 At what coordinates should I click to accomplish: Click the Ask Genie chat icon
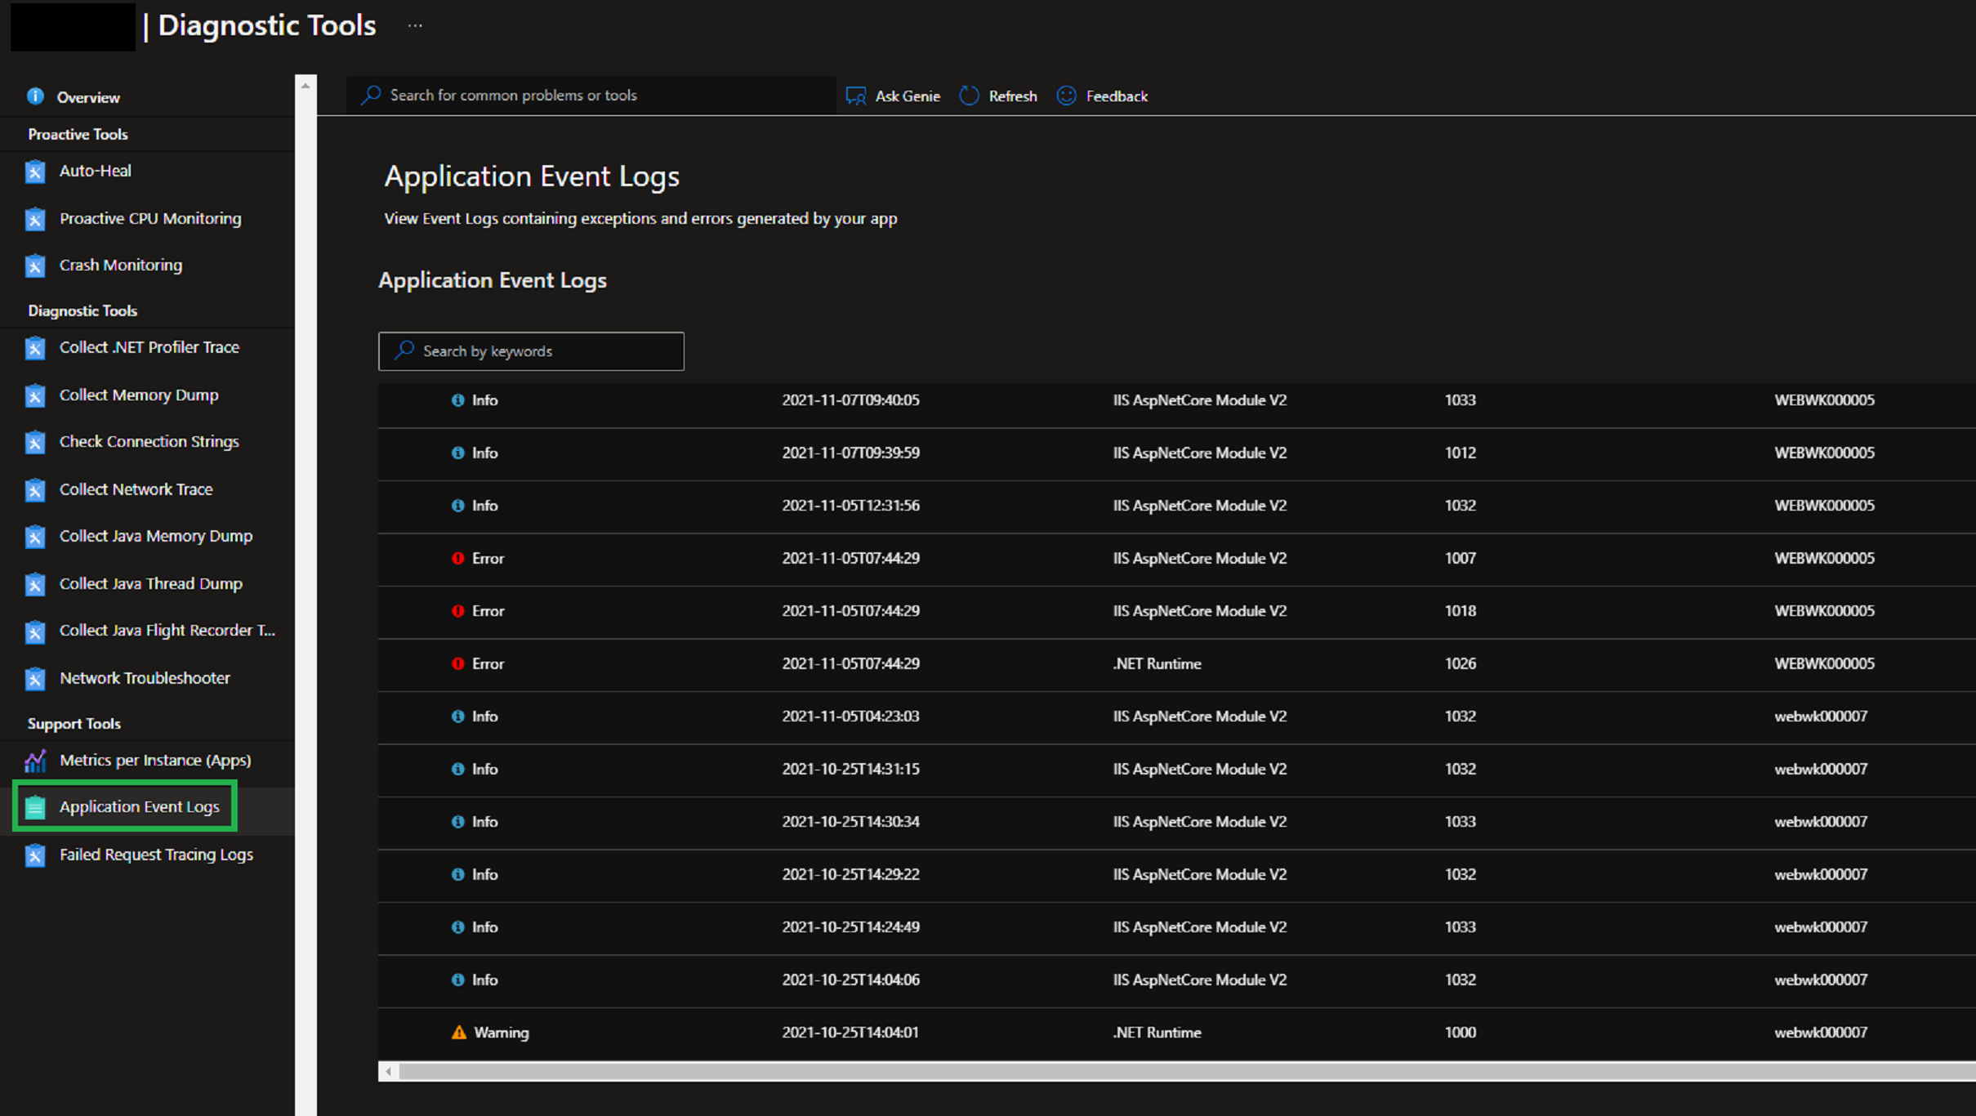[855, 96]
